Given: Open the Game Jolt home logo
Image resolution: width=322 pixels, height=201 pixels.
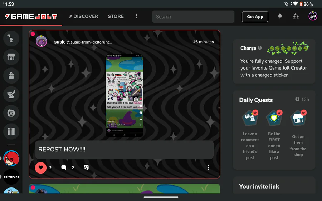Looking at the screenshot, I should click(31, 16).
